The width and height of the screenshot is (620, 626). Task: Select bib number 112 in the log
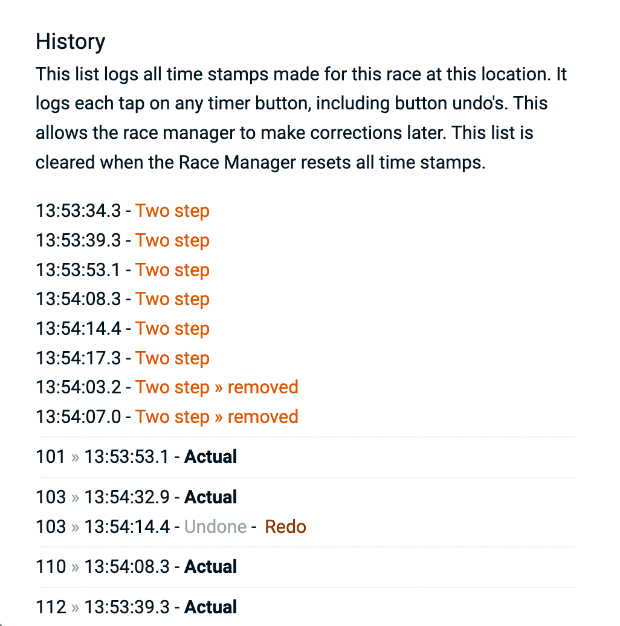[51, 607]
